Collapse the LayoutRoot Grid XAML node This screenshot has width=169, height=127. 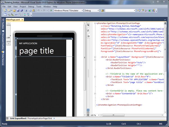(x=95, y=57)
